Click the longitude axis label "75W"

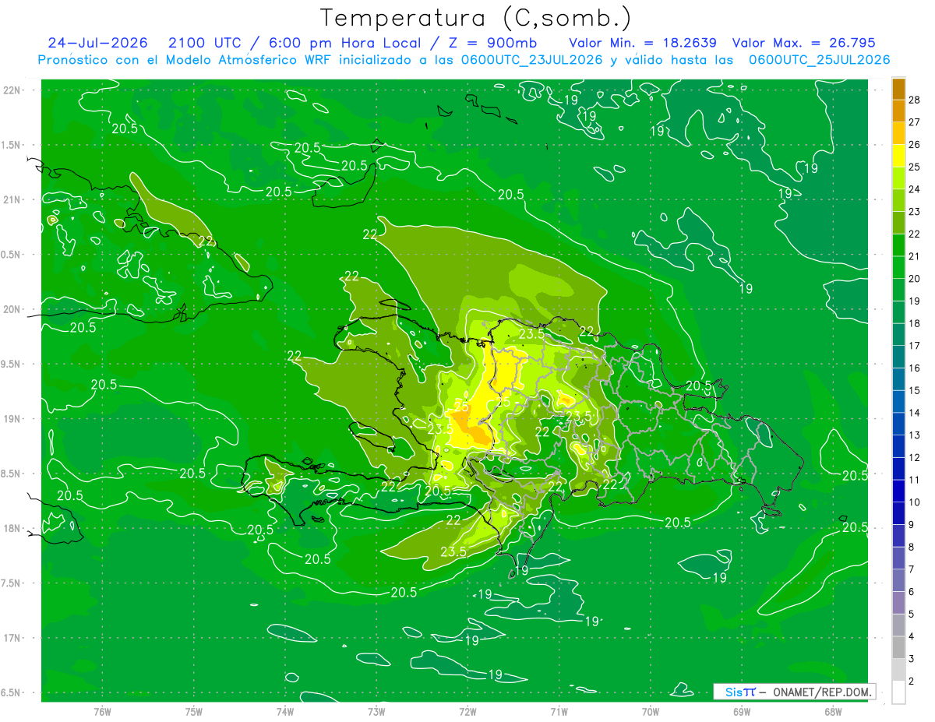click(194, 712)
